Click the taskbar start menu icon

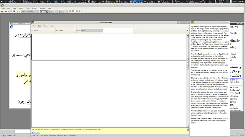pyautogui.click(x=2, y=1)
